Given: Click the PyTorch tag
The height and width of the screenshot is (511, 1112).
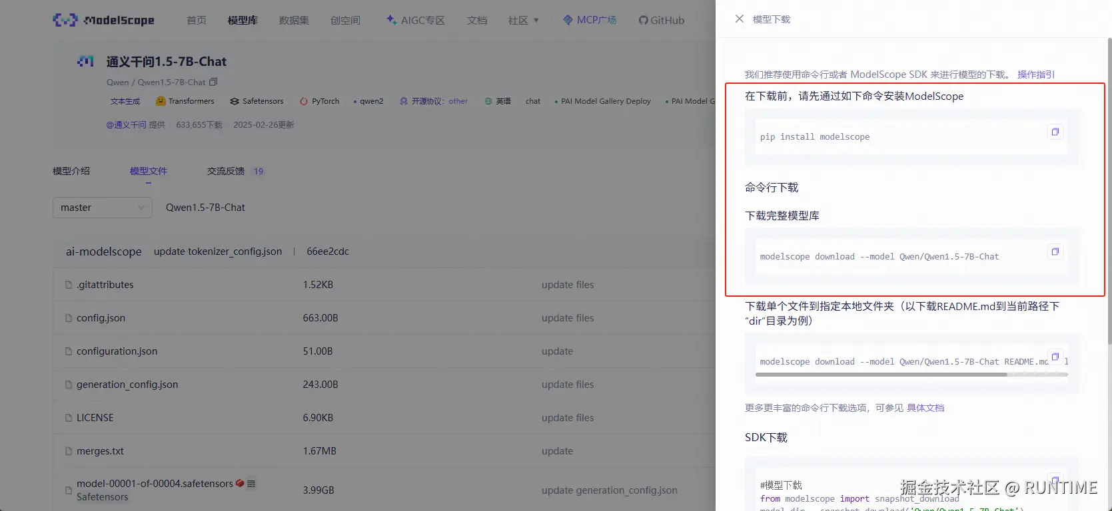Looking at the screenshot, I should tap(319, 101).
